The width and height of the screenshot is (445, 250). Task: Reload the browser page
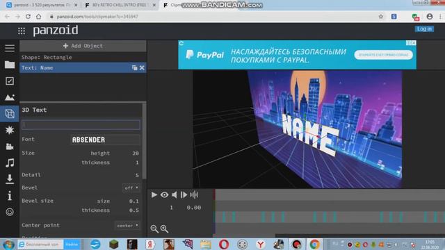click(x=28, y=17)
